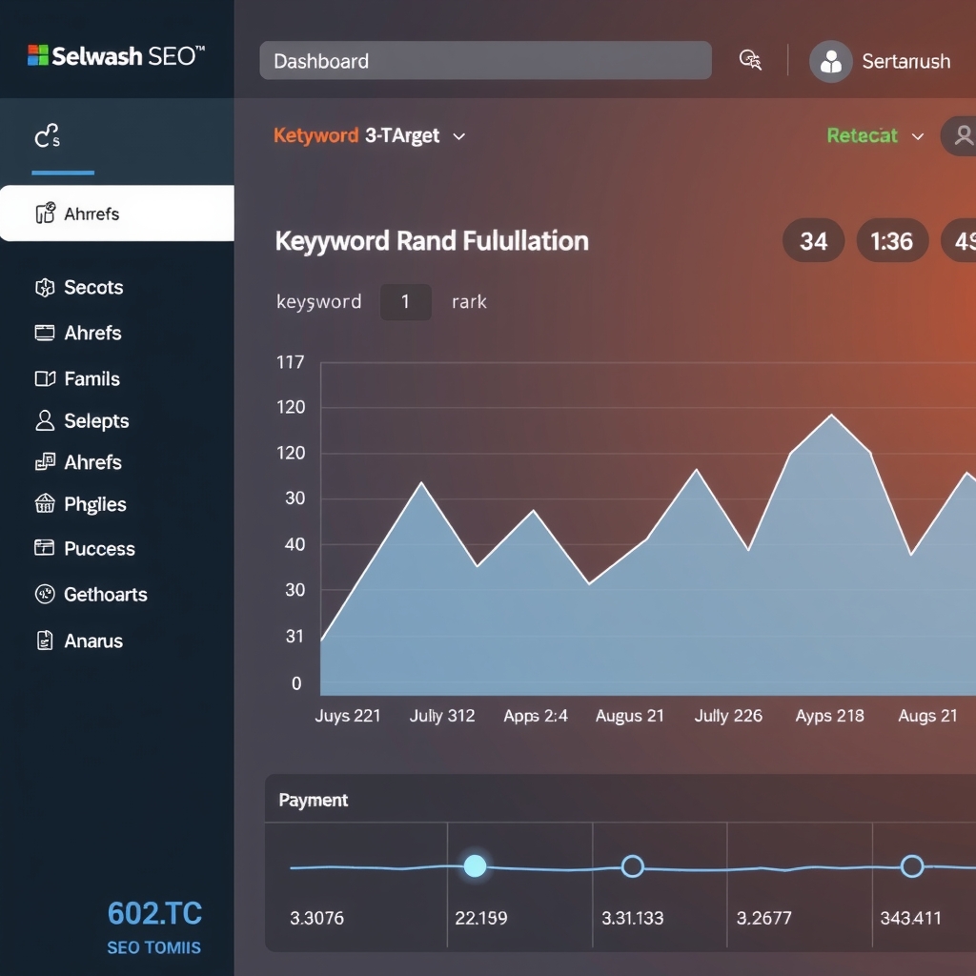Click the Selepts person icon
976x976 pixels.
pyautogui.click(x=45, y=420)
